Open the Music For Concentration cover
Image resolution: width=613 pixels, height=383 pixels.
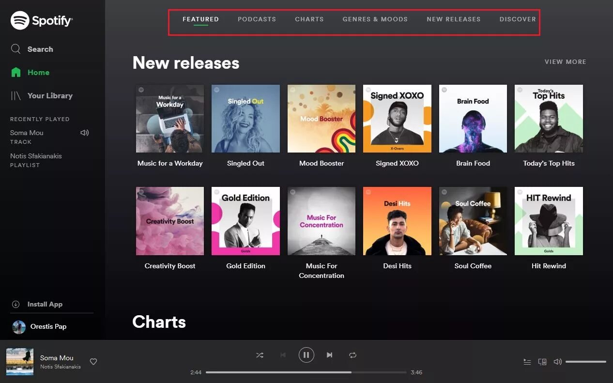[322, 221]
